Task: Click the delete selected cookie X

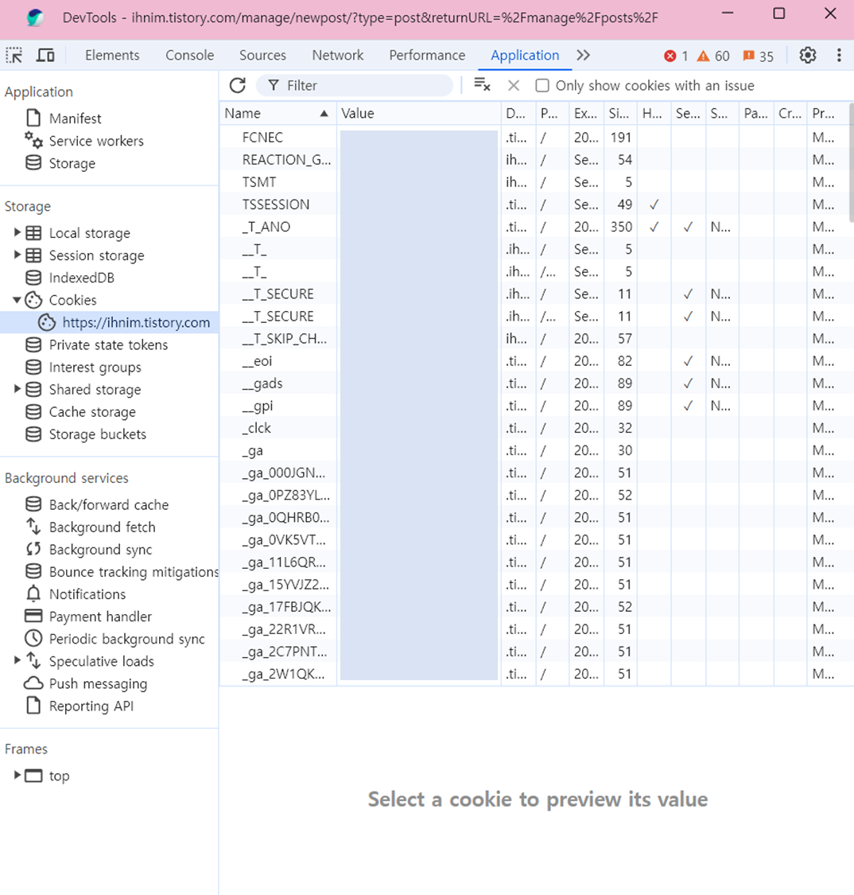Action: click(x=514, y=86)
